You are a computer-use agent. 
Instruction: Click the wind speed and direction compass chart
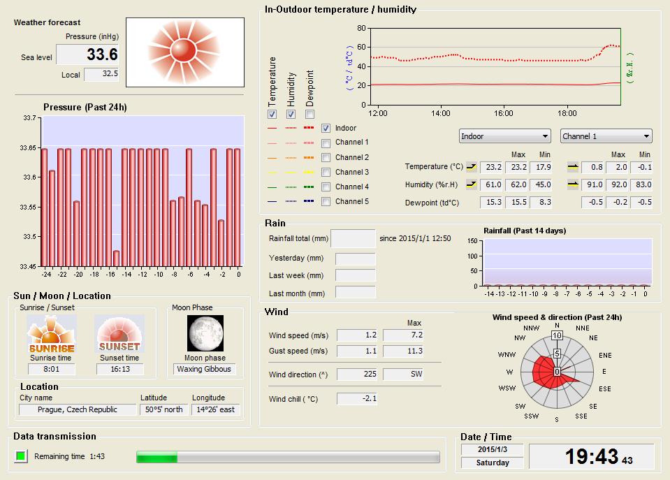point(557,371)
